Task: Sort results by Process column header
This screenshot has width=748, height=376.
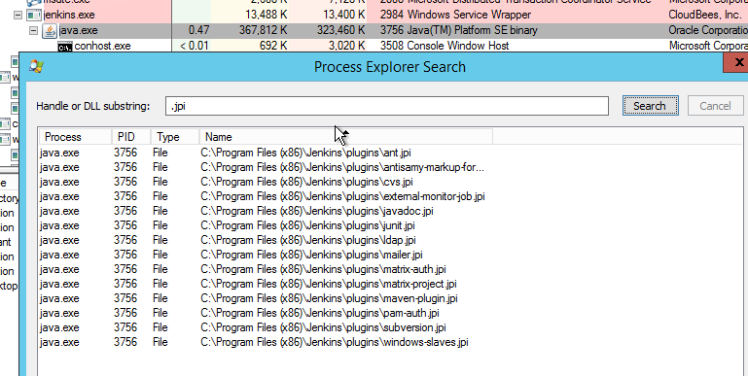Action: (x=75, y=137)
